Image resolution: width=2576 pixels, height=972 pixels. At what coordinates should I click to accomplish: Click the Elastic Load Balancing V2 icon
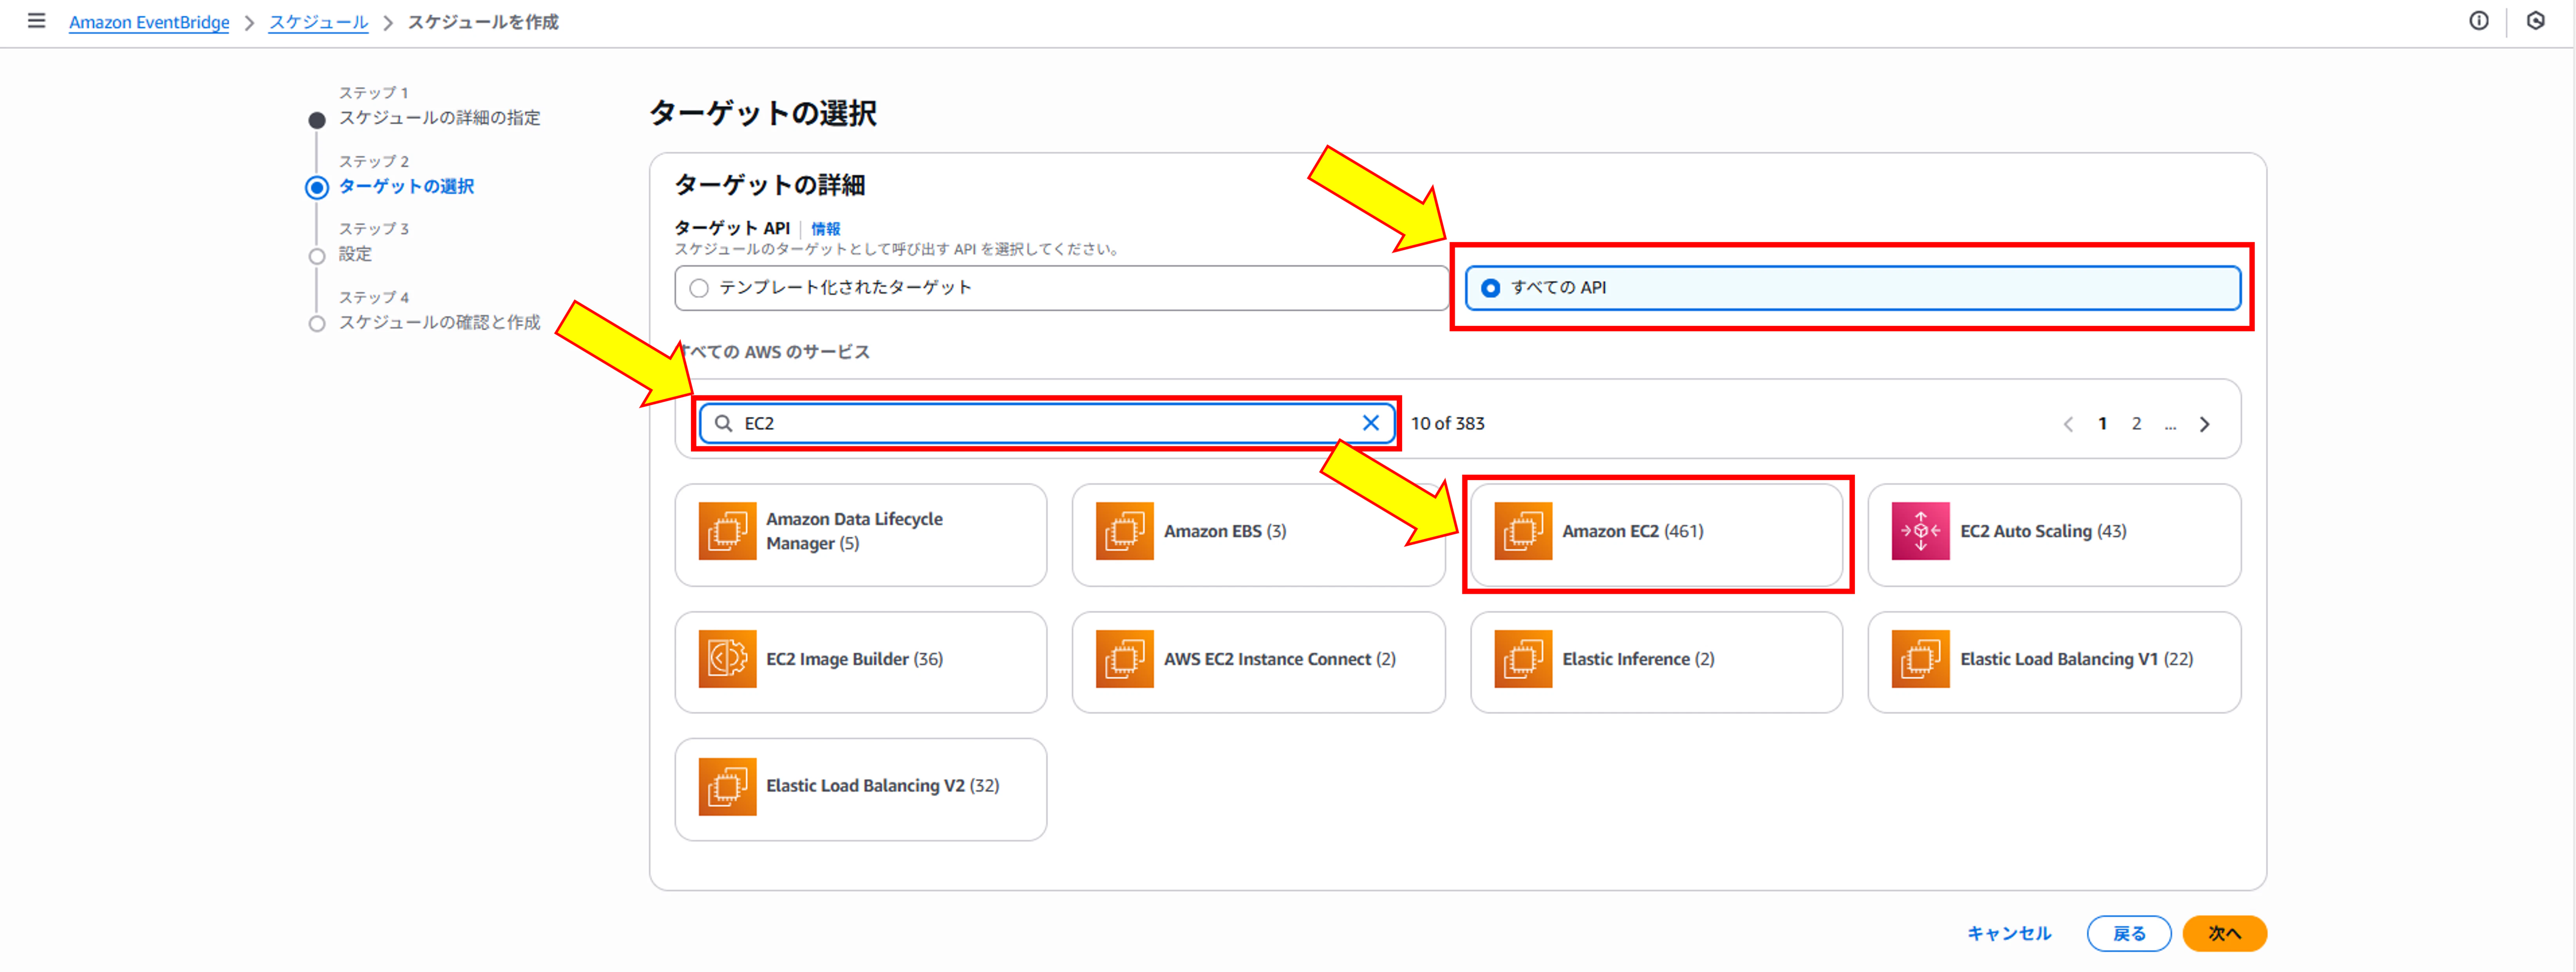pos(727,787)
